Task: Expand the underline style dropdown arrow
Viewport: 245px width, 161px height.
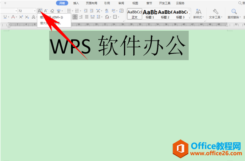Action: point(8,17)
